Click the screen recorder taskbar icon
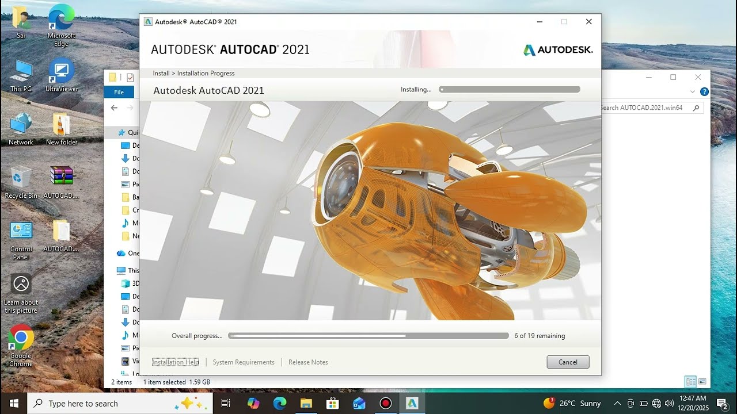 point(386,403)
